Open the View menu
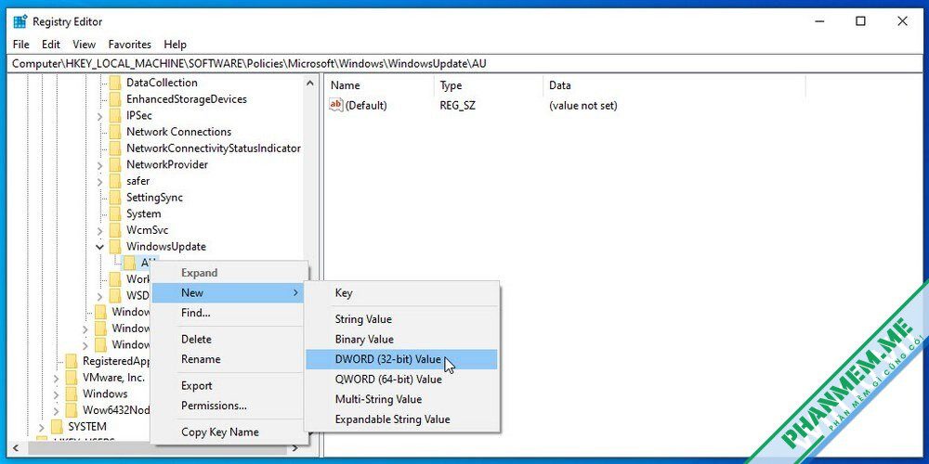Image resolution: width=929 pixels, height=464 pixels. tap(85, 45)
